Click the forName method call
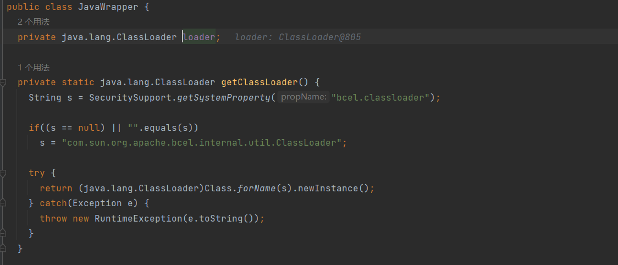 (256, 189)
